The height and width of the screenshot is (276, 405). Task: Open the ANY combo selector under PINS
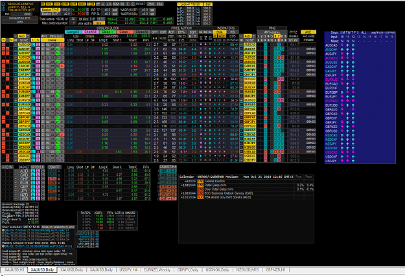click(x=272, y=32)
